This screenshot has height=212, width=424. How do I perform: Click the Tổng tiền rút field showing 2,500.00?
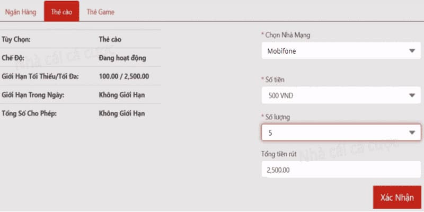[341, 170]
